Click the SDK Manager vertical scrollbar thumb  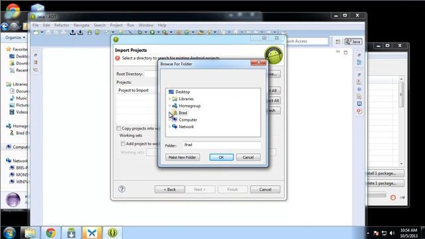[x=401, y=94]
